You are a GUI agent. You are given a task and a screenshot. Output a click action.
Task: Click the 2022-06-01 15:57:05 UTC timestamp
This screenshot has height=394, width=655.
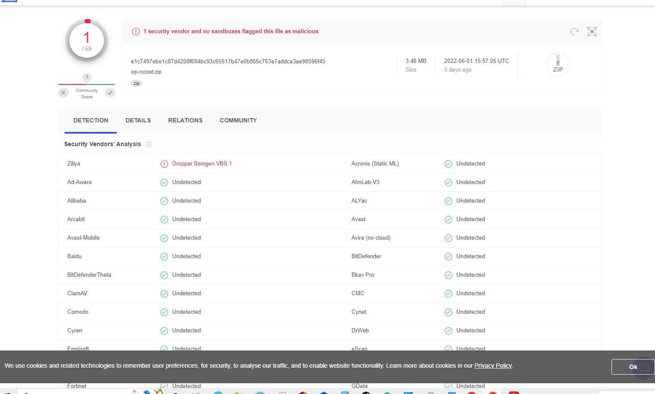coord(476,61)
